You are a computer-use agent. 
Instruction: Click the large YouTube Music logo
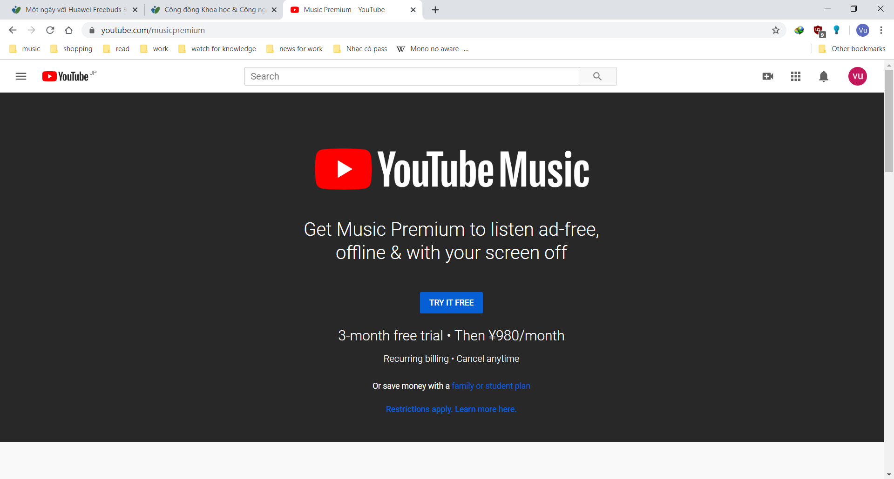tap(452, 169)
